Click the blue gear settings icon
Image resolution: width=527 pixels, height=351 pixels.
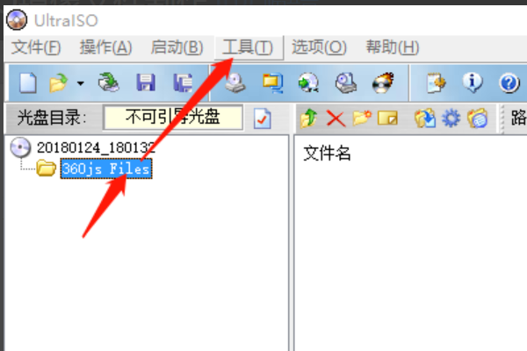point(451,118)
